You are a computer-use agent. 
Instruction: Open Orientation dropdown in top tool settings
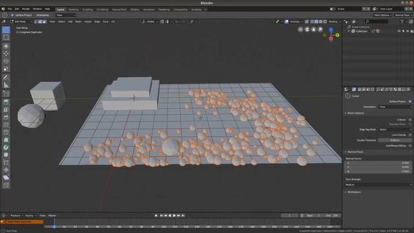pyautogui.click(x=66, y=15)
